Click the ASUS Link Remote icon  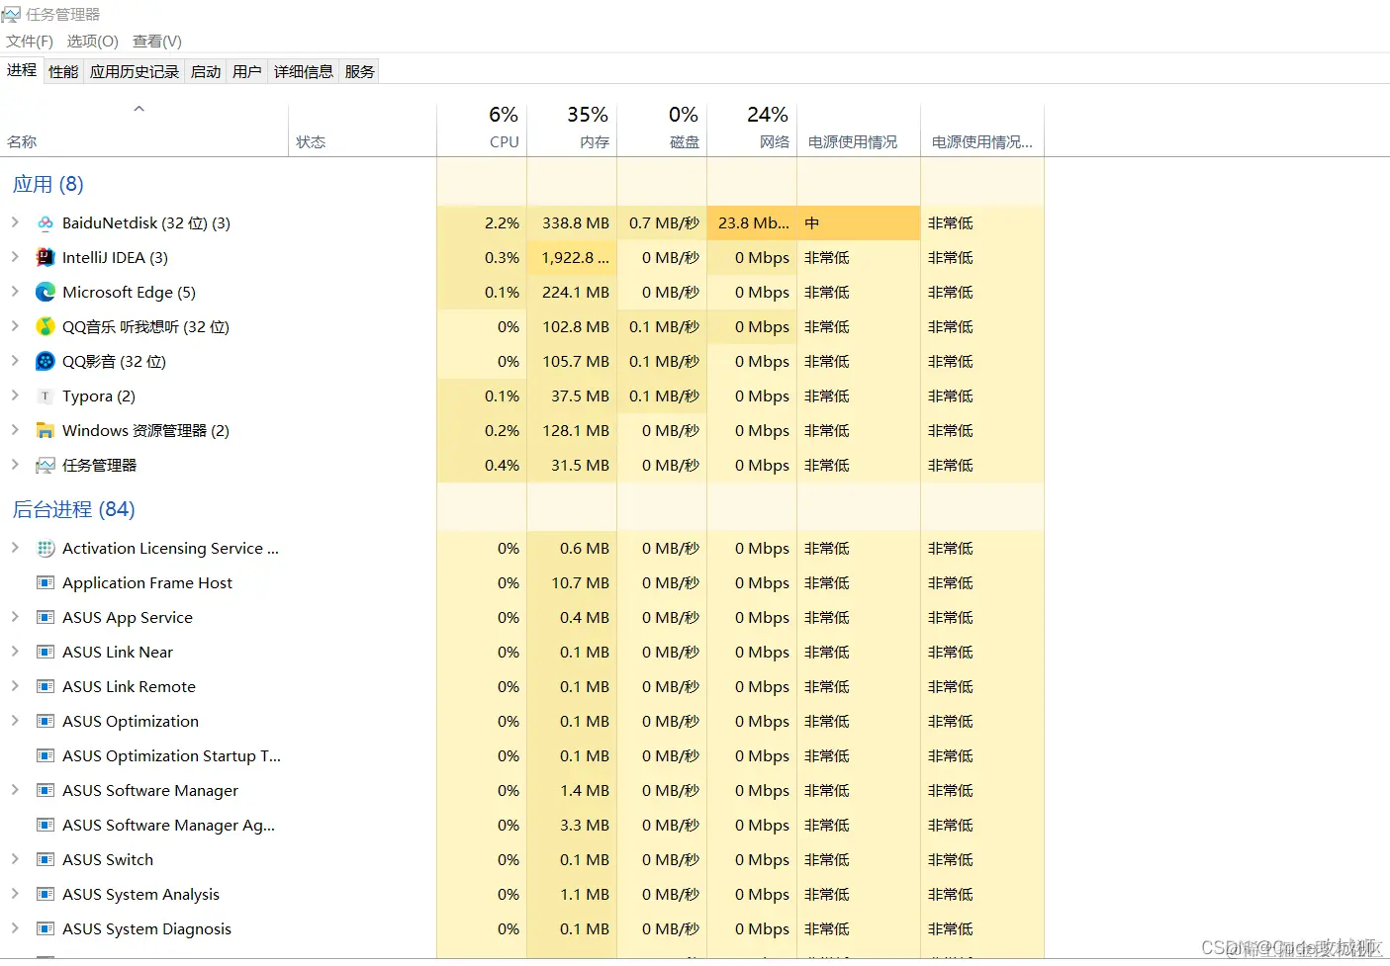pos(46,687)
